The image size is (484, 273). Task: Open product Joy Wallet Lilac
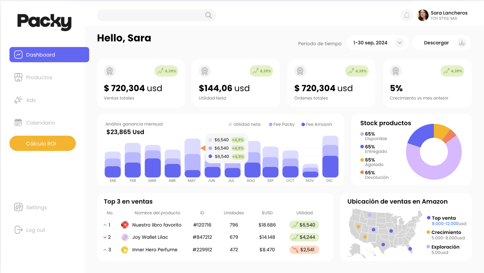click(x=150, y=237)
